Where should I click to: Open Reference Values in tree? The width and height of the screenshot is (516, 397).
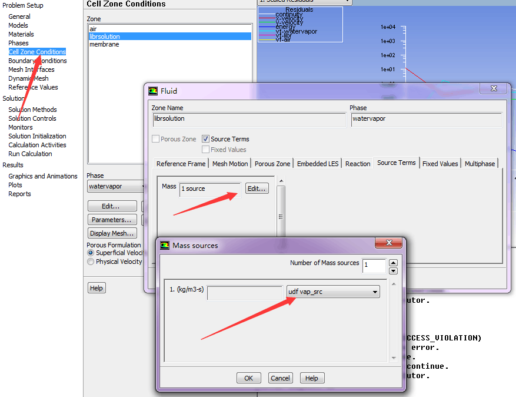tap(33, 87)
